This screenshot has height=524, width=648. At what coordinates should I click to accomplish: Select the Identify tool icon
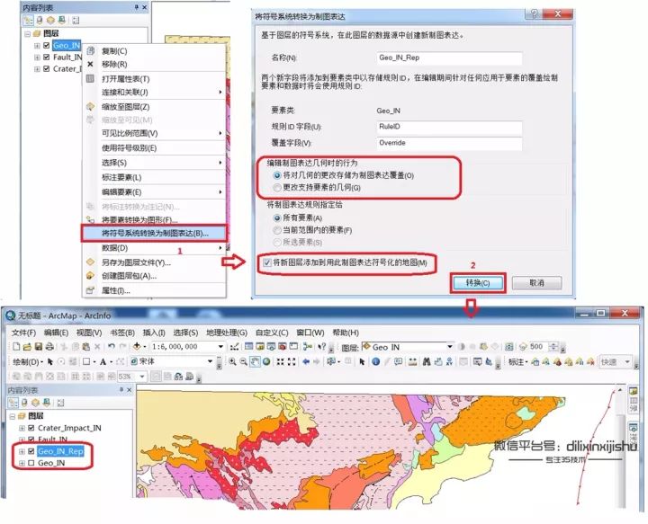375,362
